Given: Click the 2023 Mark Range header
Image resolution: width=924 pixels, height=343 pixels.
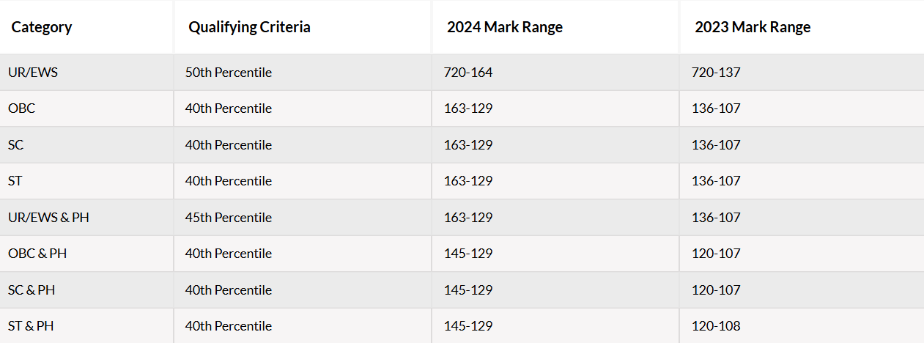Looking at the screenshot, I should [753, 27].
